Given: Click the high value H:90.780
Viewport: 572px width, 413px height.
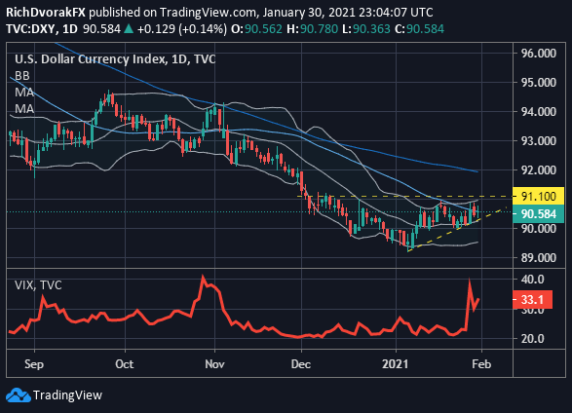Looking at the screenshot, I should pyautogui.click(x=312, y=29).
